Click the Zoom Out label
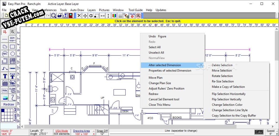Image resolution: width=279 pixels, height=136 pixels. click(x=15, y=115)
